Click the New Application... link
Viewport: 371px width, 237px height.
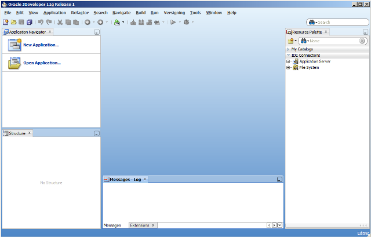41,45
